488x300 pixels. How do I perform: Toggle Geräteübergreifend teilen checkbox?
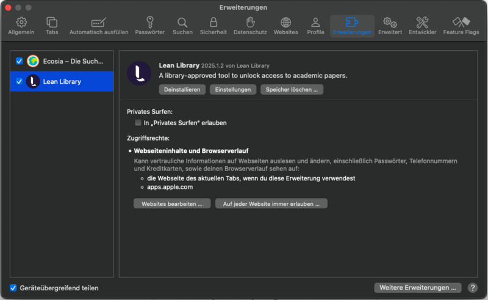13,288
